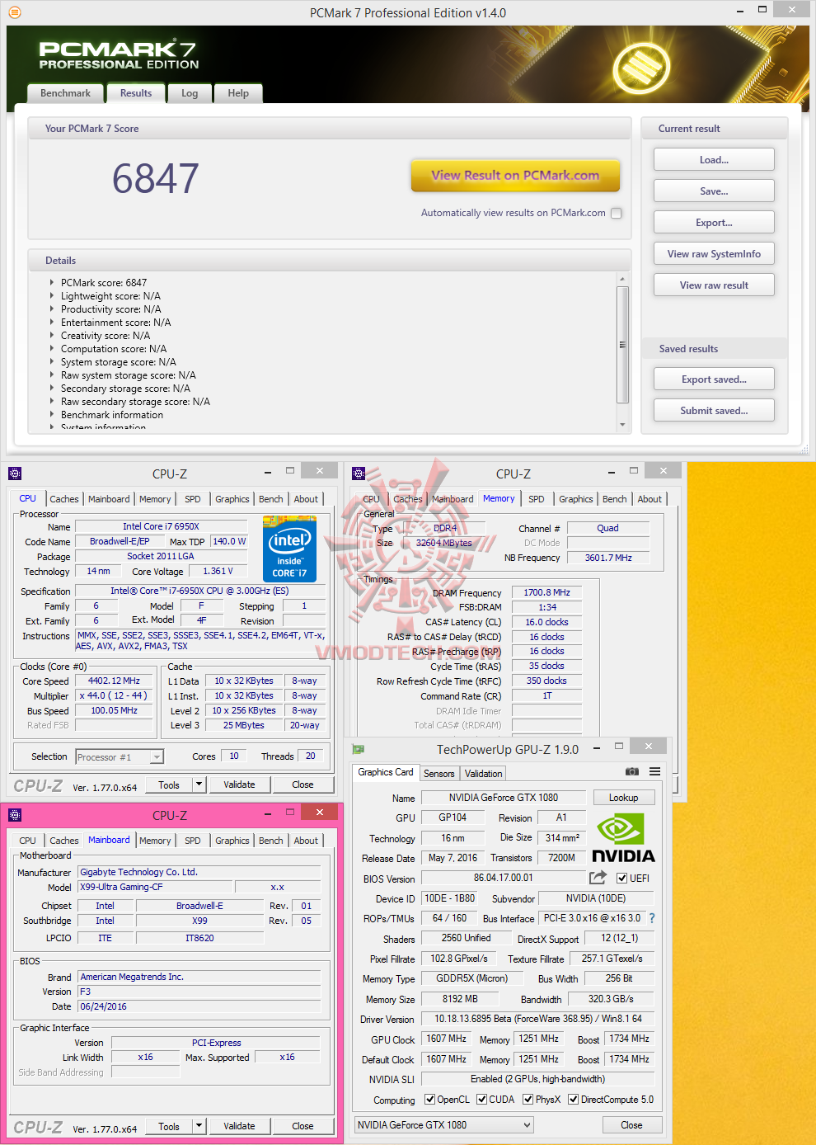Click the NVIDIA logo in GPU-Z
Screen dimensions: 816x1145
[x=623, y=838]
